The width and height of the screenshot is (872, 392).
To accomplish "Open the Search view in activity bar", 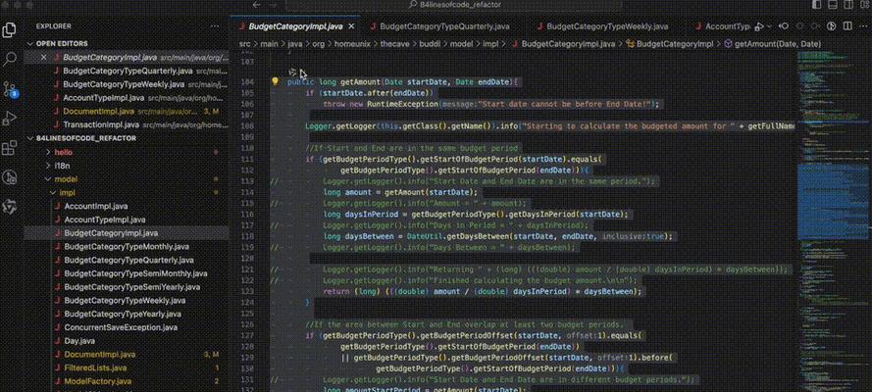I will [10, 58].
